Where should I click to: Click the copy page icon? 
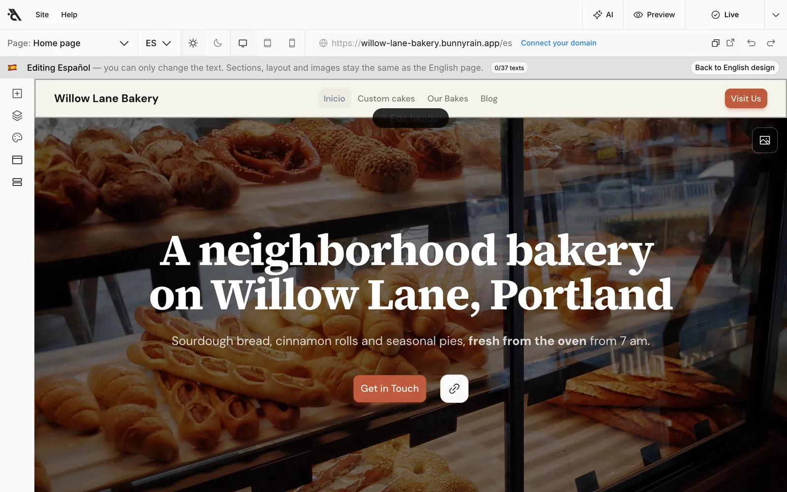[x=716, y=43]
